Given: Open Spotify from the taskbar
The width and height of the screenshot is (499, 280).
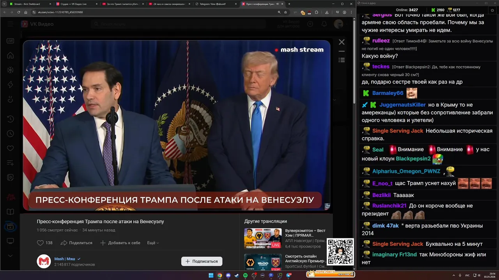Looking at the screenshot, I should [x=245, y=275].
